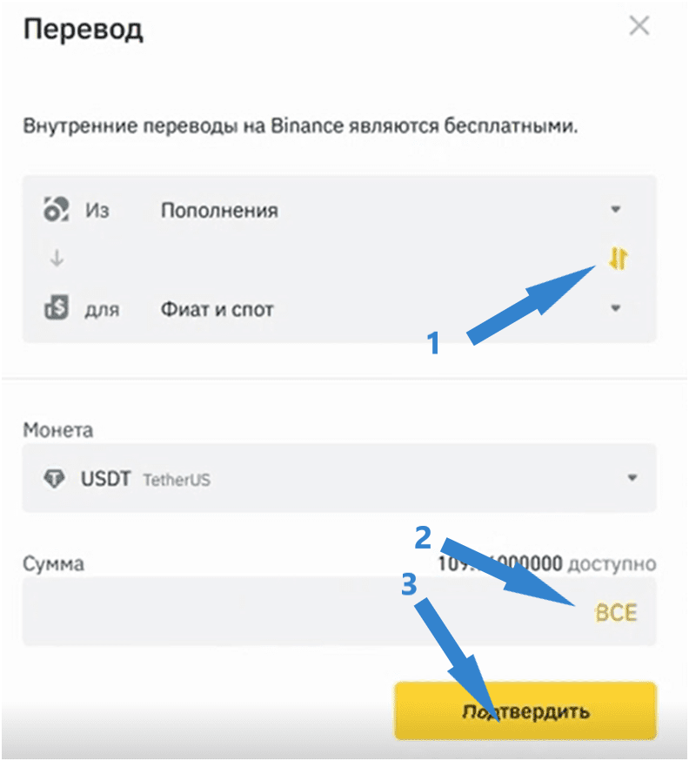
Task: Click the Из label text
Action: point(97,210)
